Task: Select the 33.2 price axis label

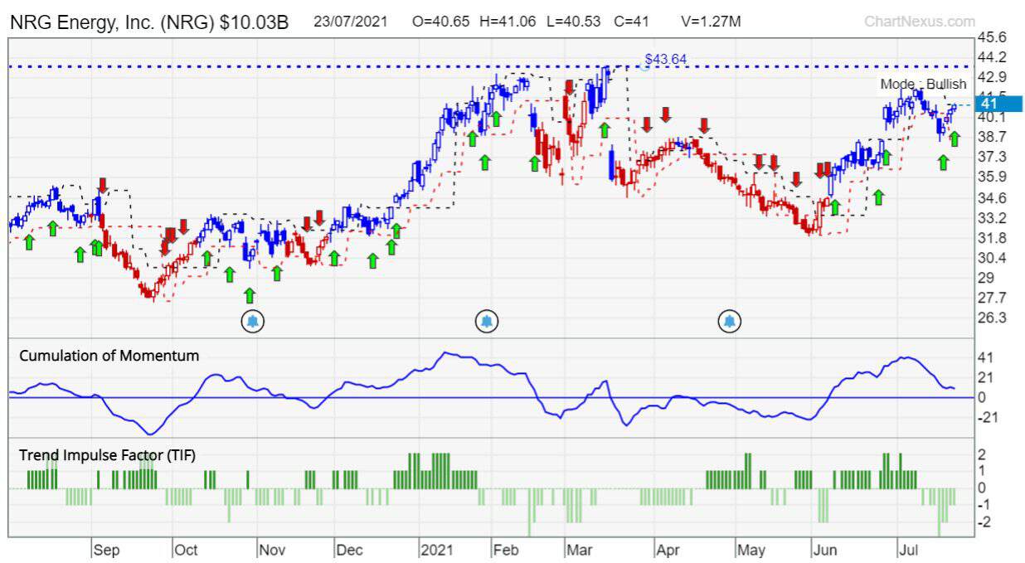Action: coord(992,217)
